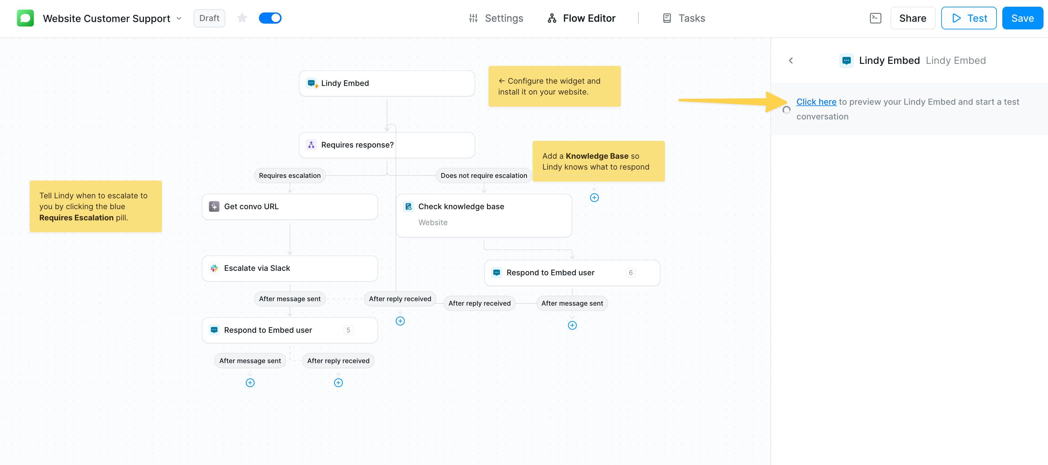Screen dimensions: 1048x465
Task: Select the chat icon on Lindy Embed node
Action: pos(312,83)
